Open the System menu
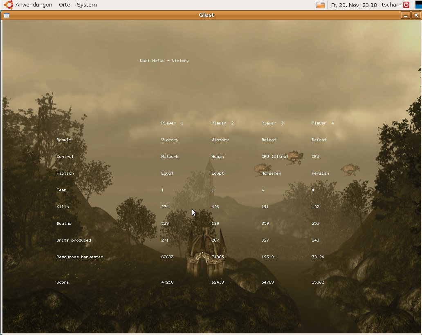422x335 pixels. [x=87, y=4]
